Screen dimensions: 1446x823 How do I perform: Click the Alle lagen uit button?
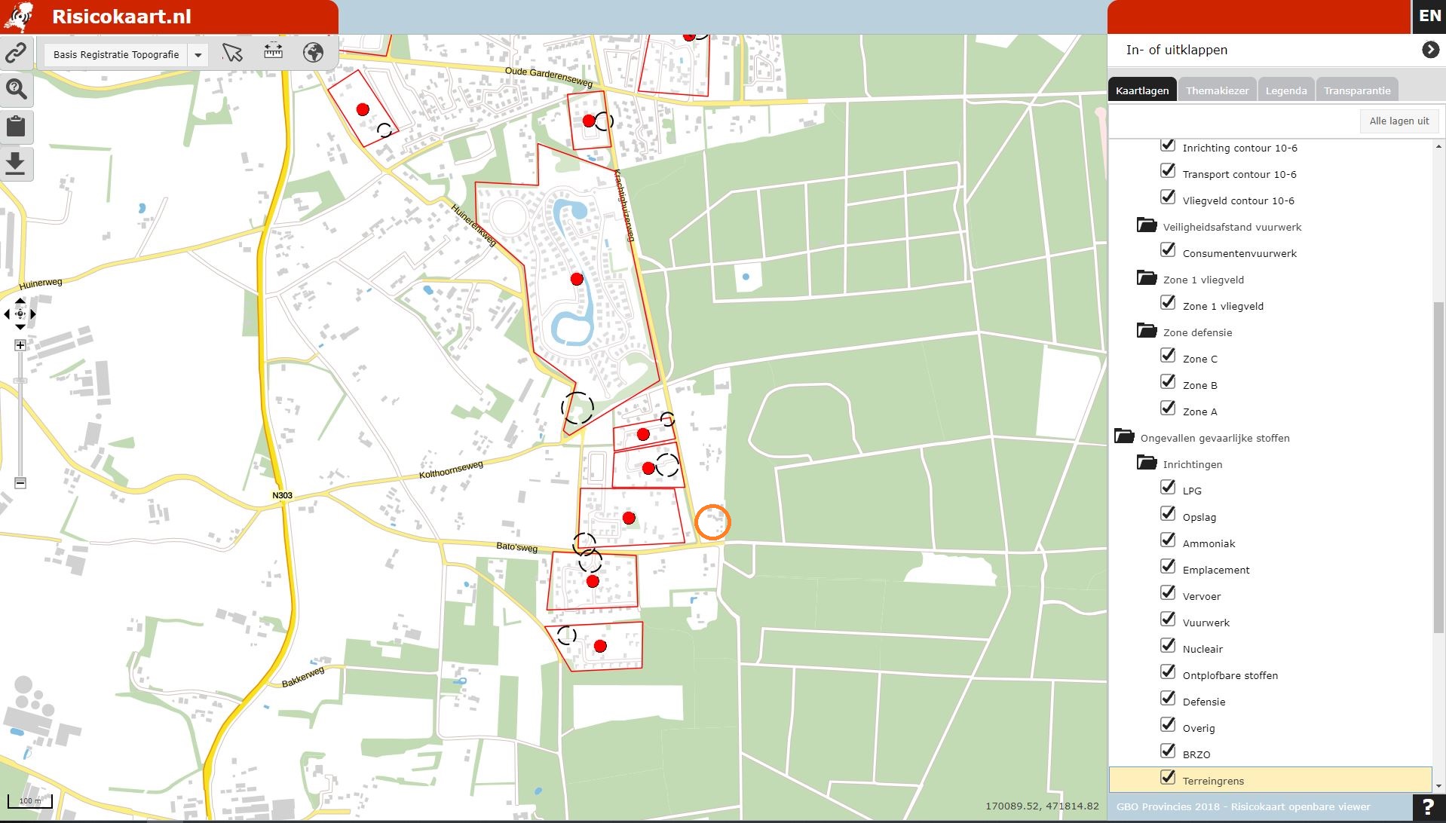[1399, 121]
